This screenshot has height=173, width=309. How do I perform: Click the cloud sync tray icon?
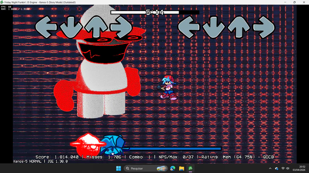point(276,168)
